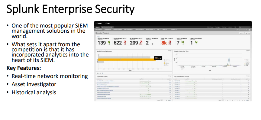
Task: Open the Host Sending Excessive Email event
Action: click(104, 92)
